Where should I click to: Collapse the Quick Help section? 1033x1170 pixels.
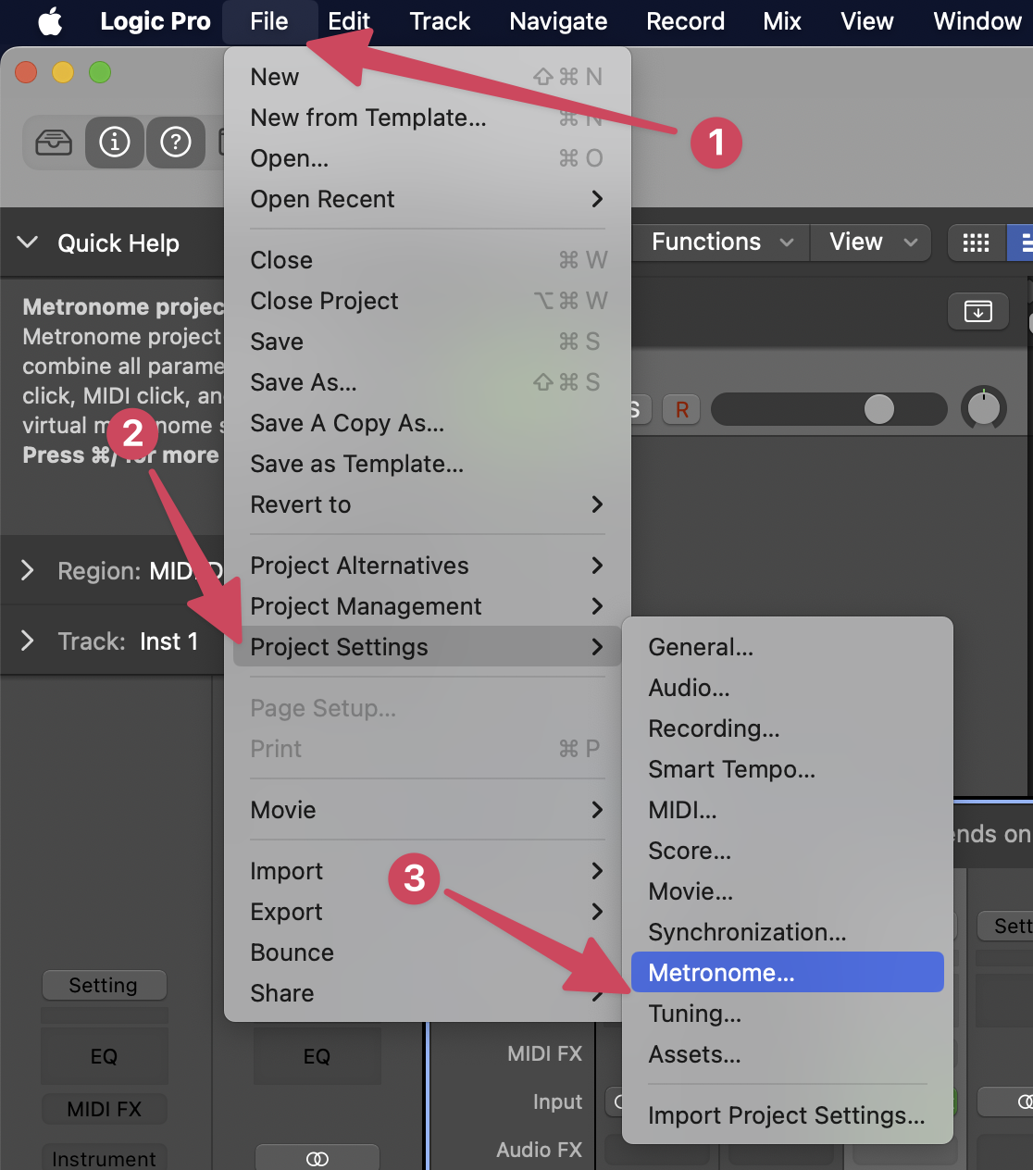pyautogui.click(x=28, y=243)
